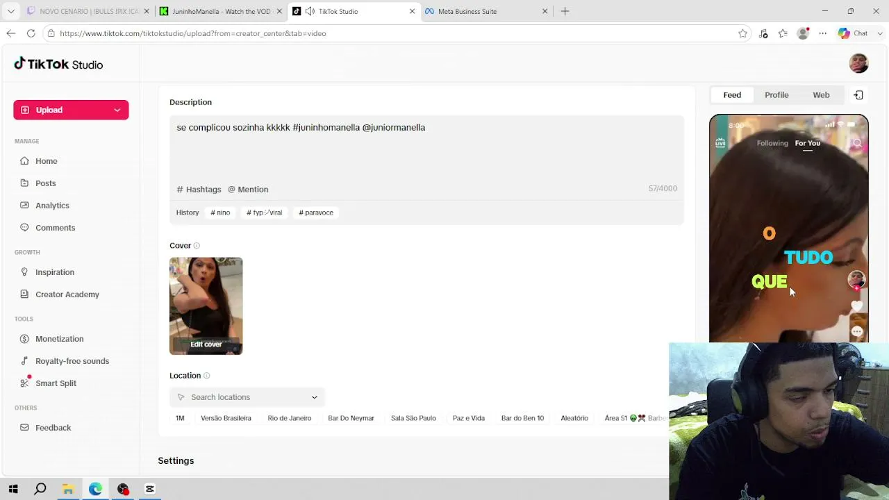Open the Monetization tool

click(x=60, y=339)
